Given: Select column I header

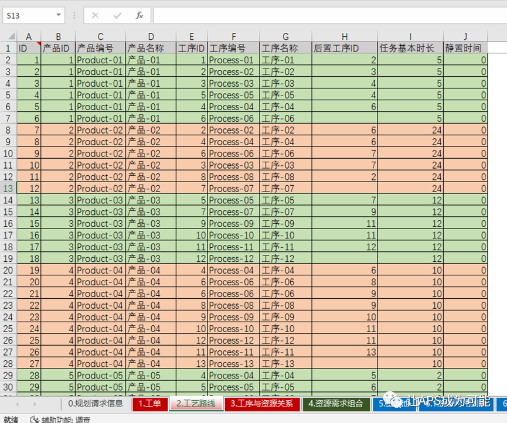Looking at the screenshot, I should click(x=410, y=36).
